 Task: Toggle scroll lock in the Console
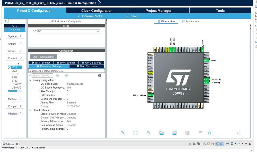coord(208,144)
